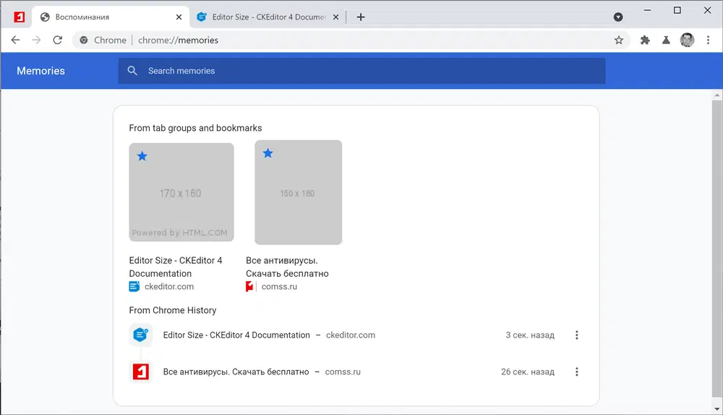Open the 150 x 180 bookmark thumbnail
The width and height of the screenshot is (723, 415).
pos(299,192)
